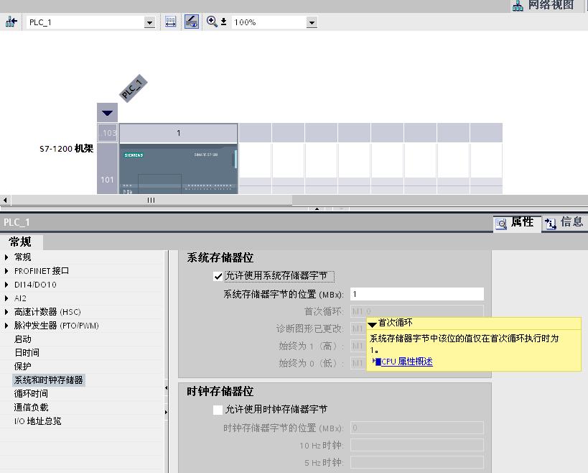This screenshot has height=473, width=588.
Task: Expand the 脉冲发生器 (PTO/PWM) node
Action: click(6, 326)
